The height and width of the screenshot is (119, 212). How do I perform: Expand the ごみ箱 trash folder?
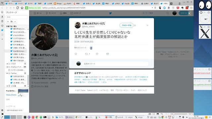(x=7, y=86)
